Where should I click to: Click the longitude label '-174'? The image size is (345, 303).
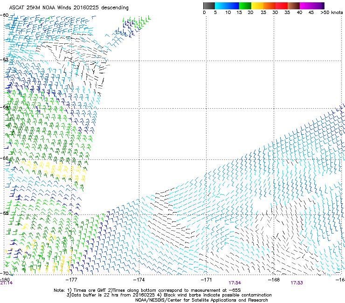139,280
